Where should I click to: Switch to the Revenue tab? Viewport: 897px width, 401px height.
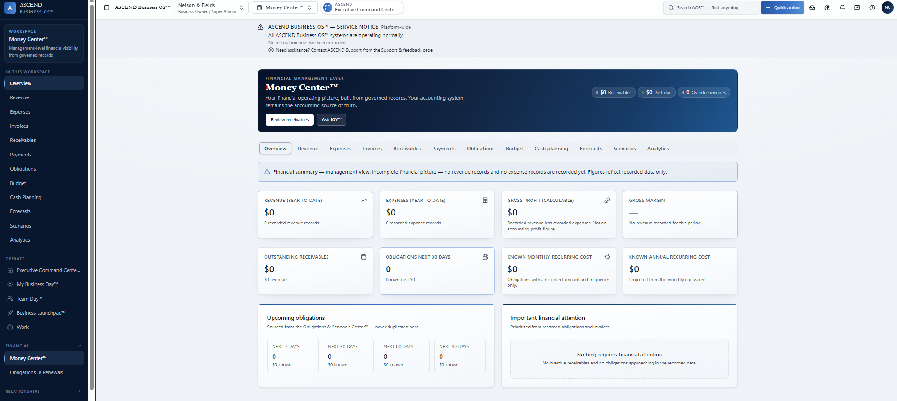pos(308,149)
